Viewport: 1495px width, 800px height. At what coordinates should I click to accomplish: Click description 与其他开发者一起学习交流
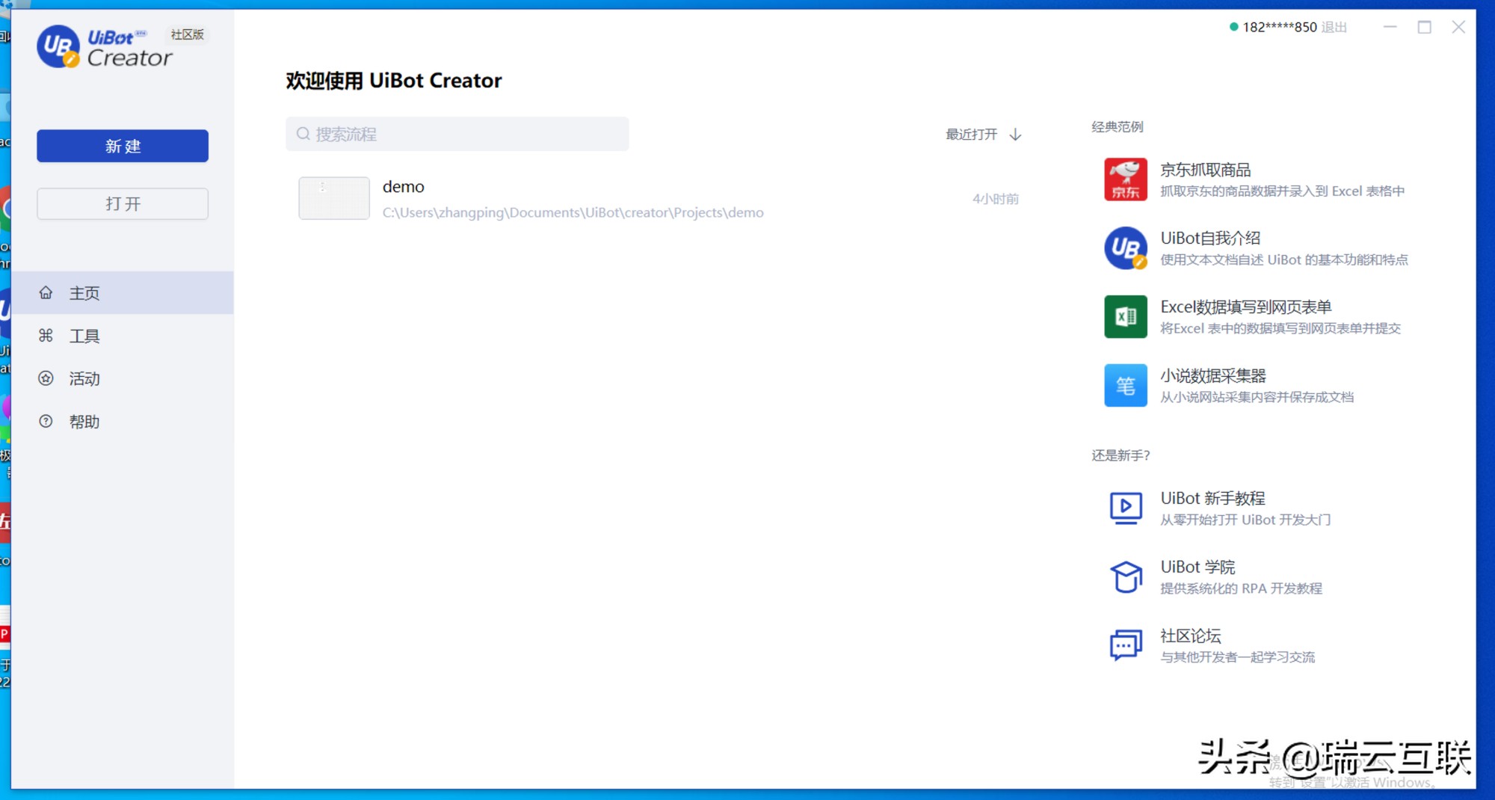1237,657
